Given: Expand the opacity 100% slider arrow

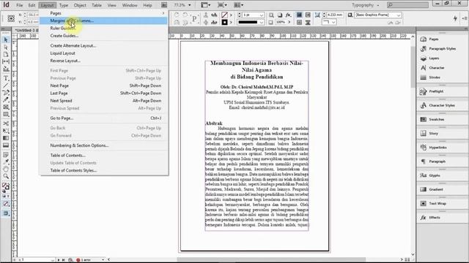Looking at the screenshot, I should pos(289,23).
